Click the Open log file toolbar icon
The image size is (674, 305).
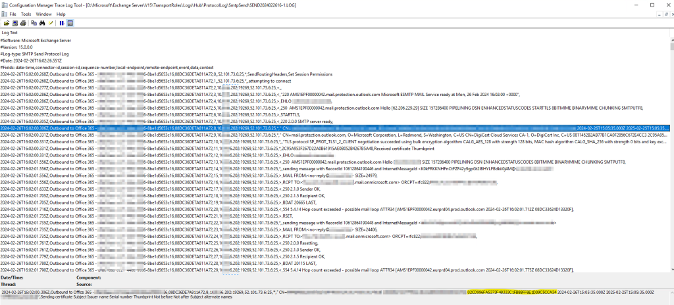click(5, 22)
